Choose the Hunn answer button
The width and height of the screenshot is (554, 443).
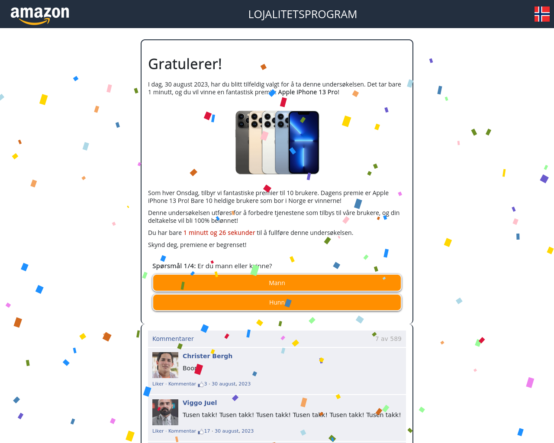coord(277,302)
